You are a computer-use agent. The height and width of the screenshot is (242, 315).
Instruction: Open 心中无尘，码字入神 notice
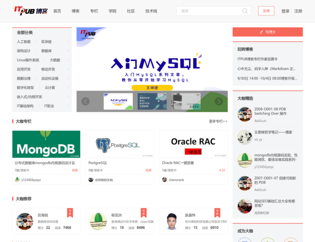pyautogui.click(x=267, y=69)
